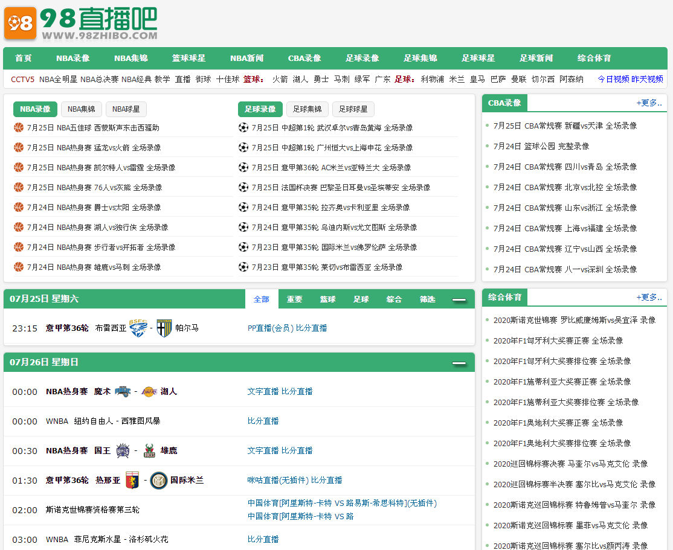Click soccer ball icon beside 武汉卓尔vs青岛黄海 row
Viewport: 673px width, 550px height.
(x=243, y=127)
